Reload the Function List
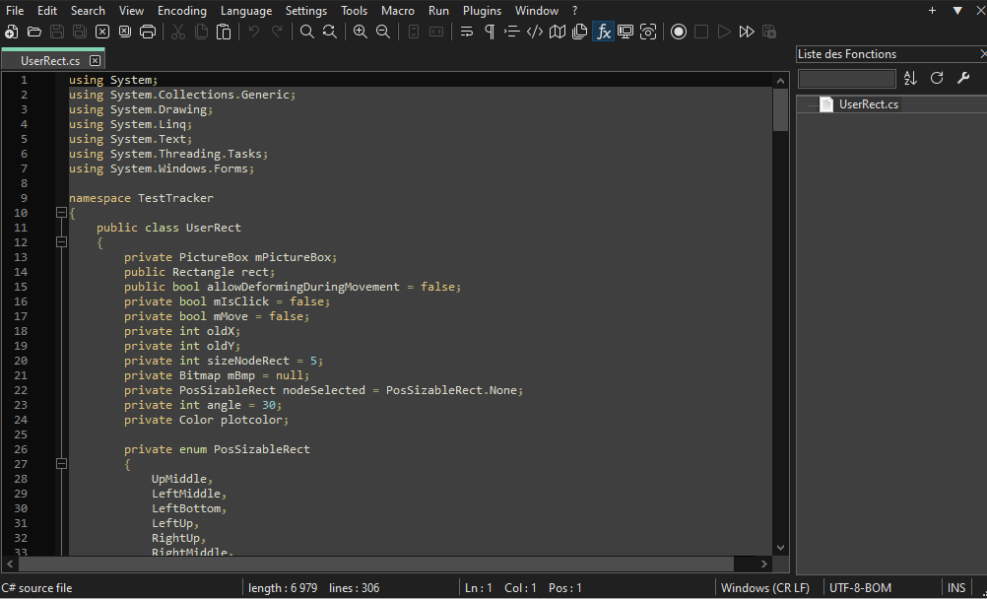The height and width of the screenshot is (599, 987). click(x=937, y=78)
